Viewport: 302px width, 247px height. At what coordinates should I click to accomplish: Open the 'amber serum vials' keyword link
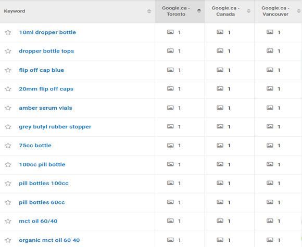click(x=46, y=108)
